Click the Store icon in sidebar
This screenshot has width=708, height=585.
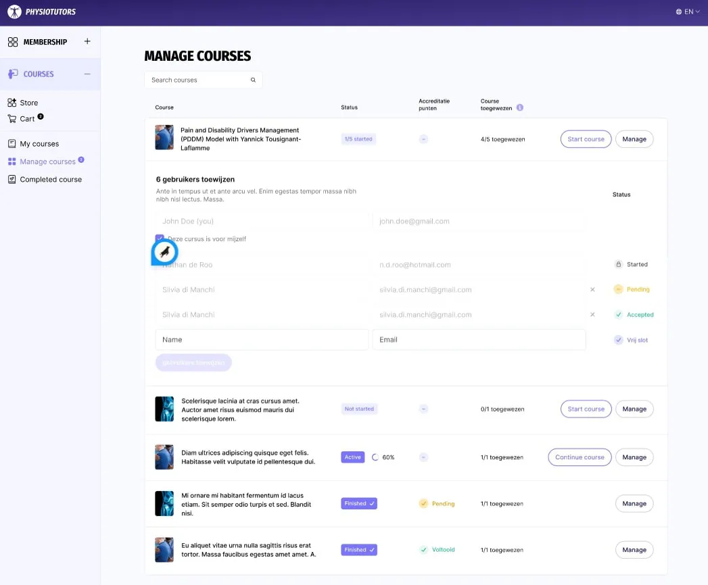point(11,103)
